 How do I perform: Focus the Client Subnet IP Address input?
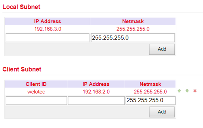(x=96, y=101)
